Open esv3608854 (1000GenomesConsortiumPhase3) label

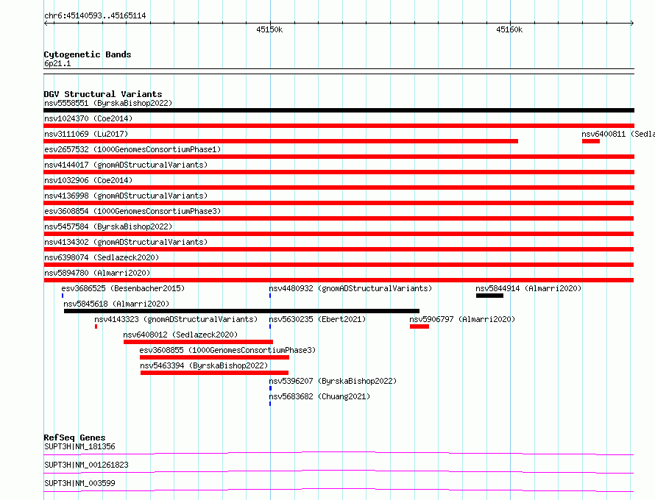click(x=132, y=211)
